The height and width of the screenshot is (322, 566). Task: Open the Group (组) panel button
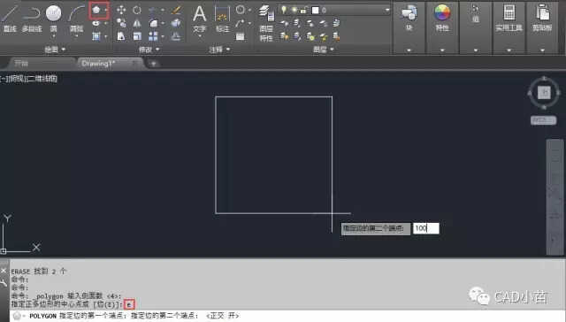tap(476, 14)
